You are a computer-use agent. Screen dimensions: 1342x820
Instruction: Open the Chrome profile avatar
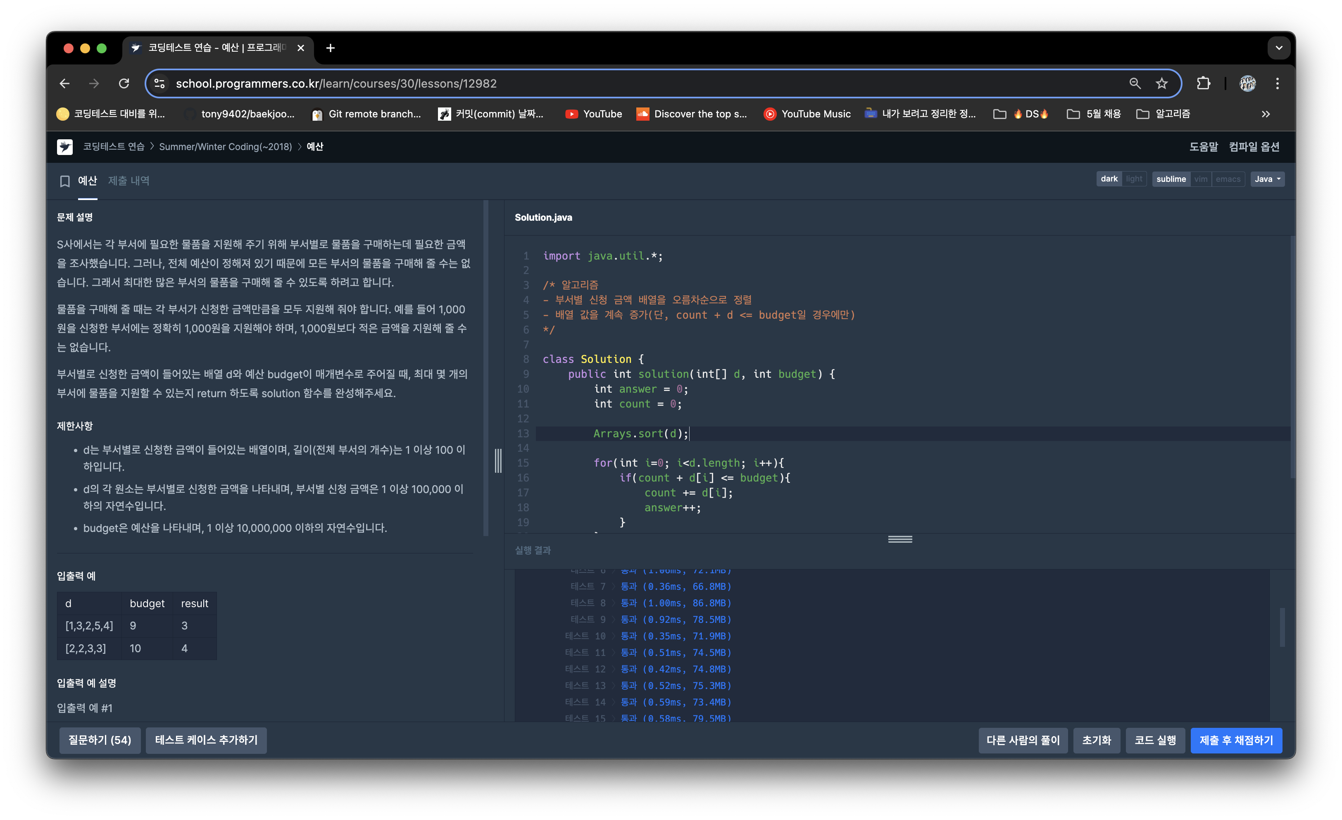pos(1248,83)
